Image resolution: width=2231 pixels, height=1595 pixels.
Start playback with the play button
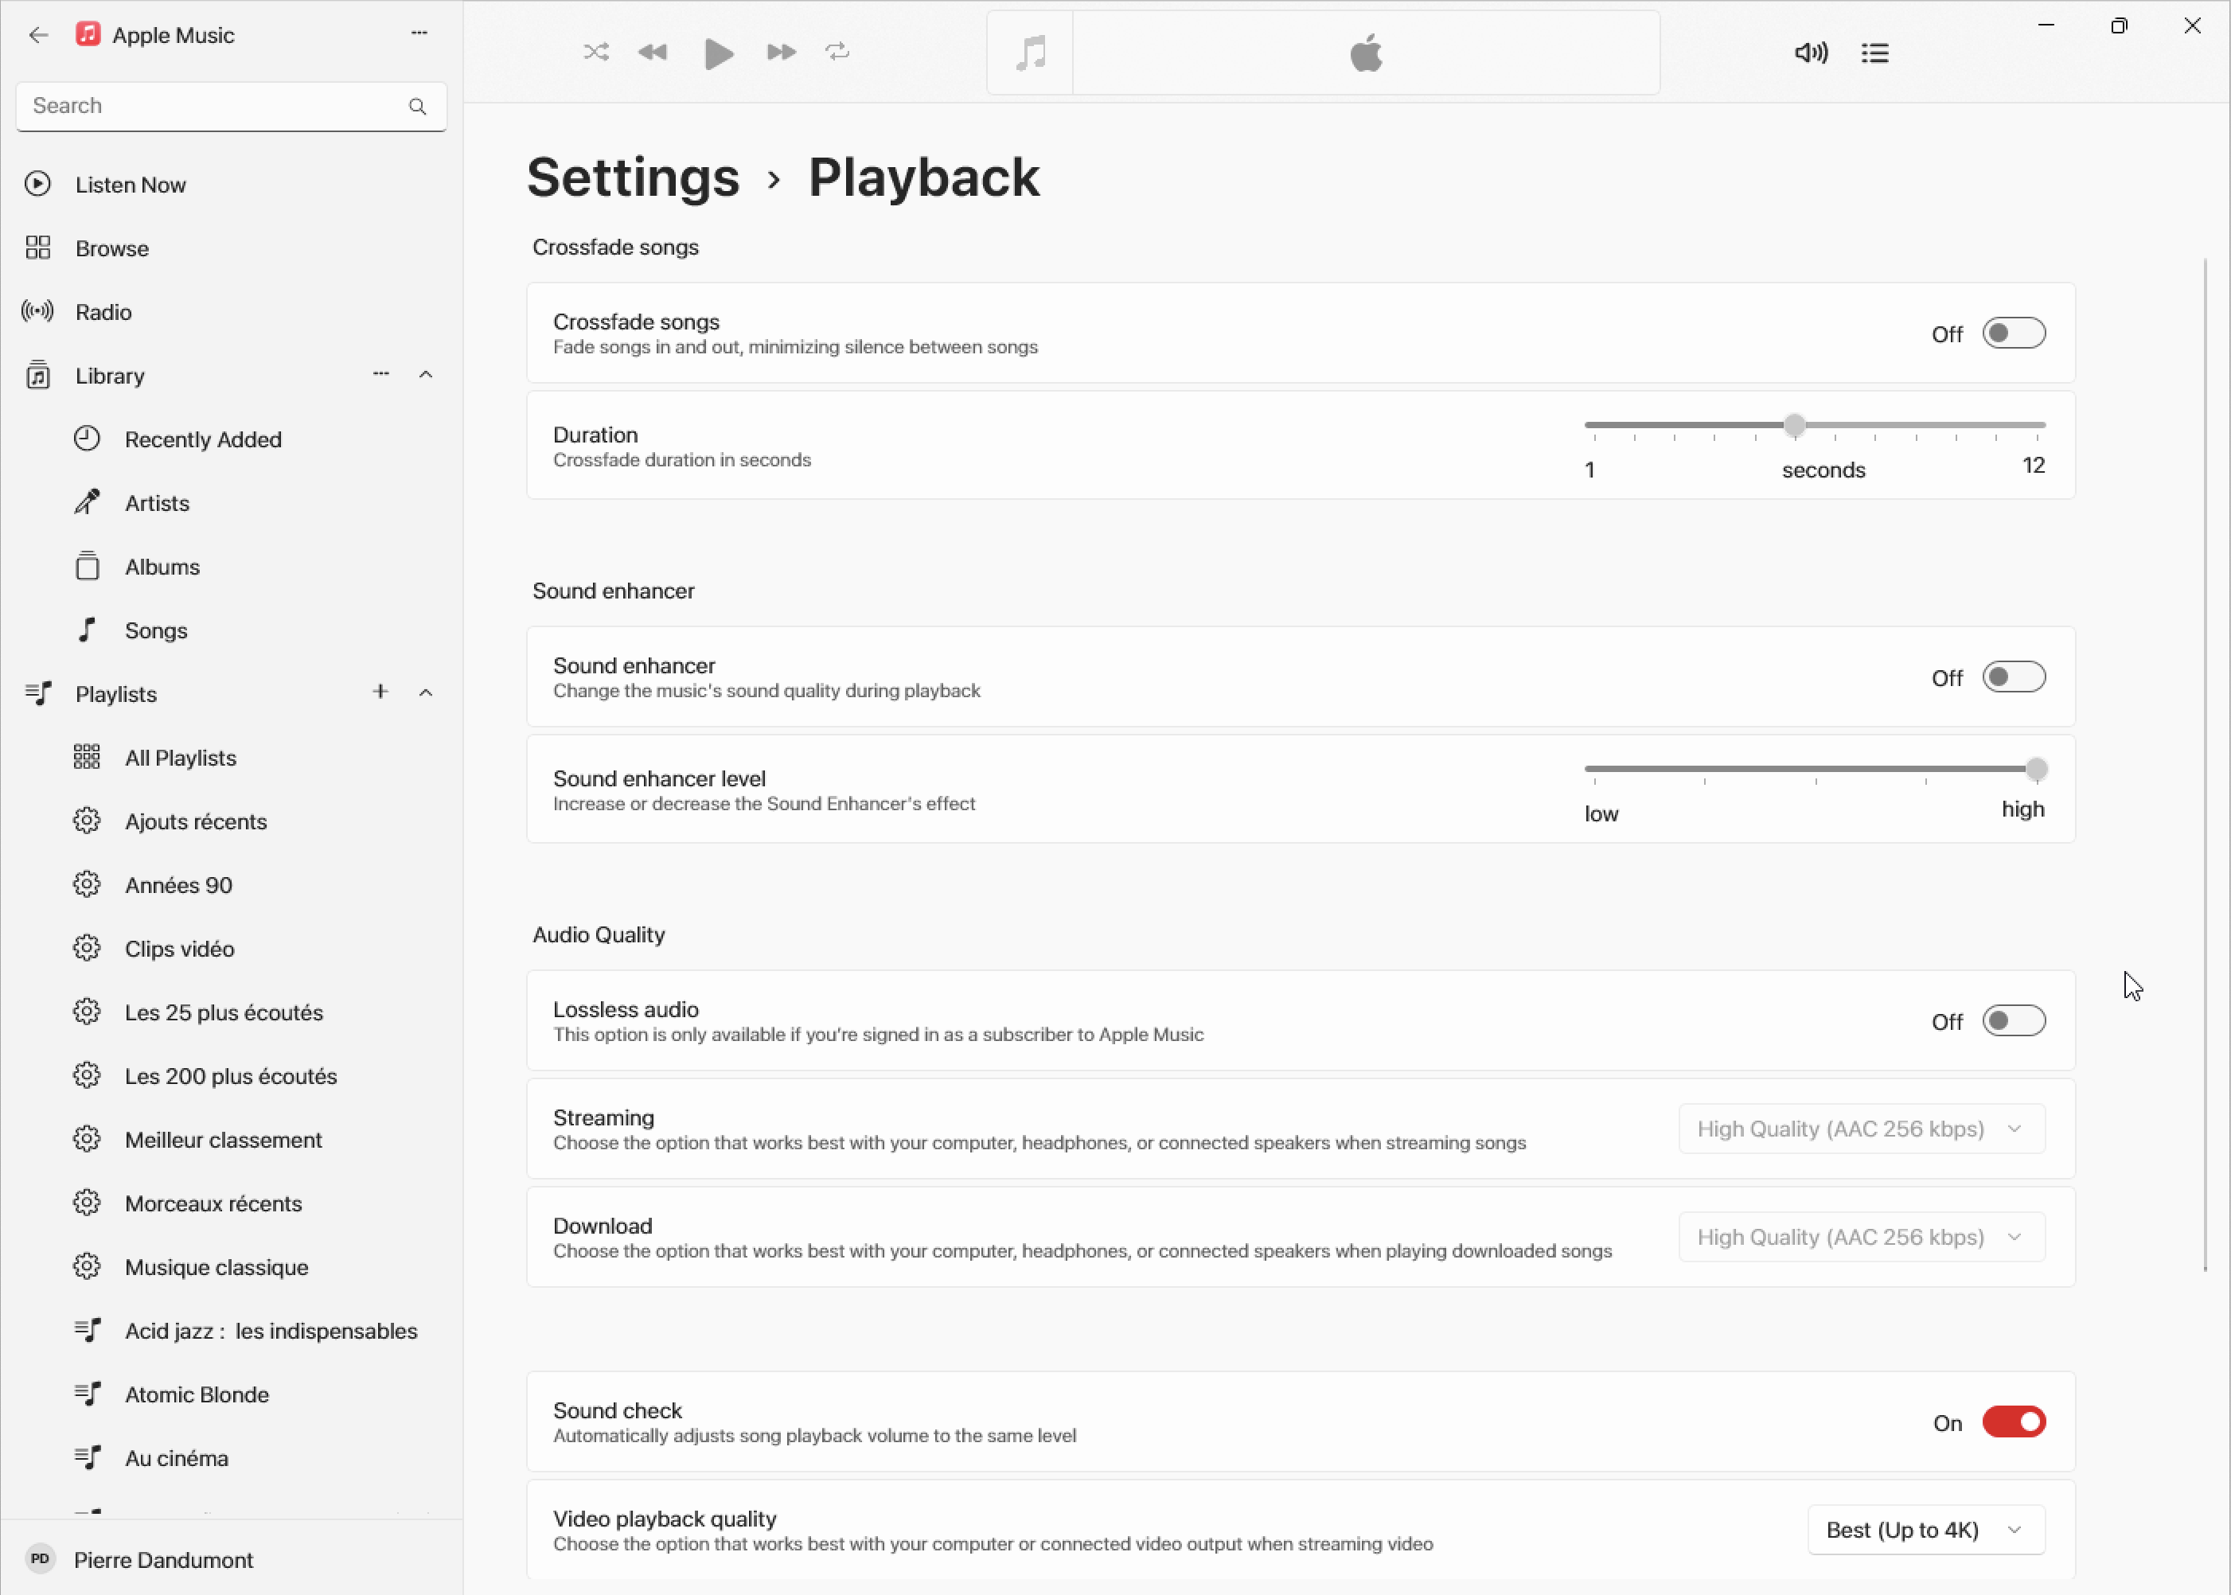point(719,53)
